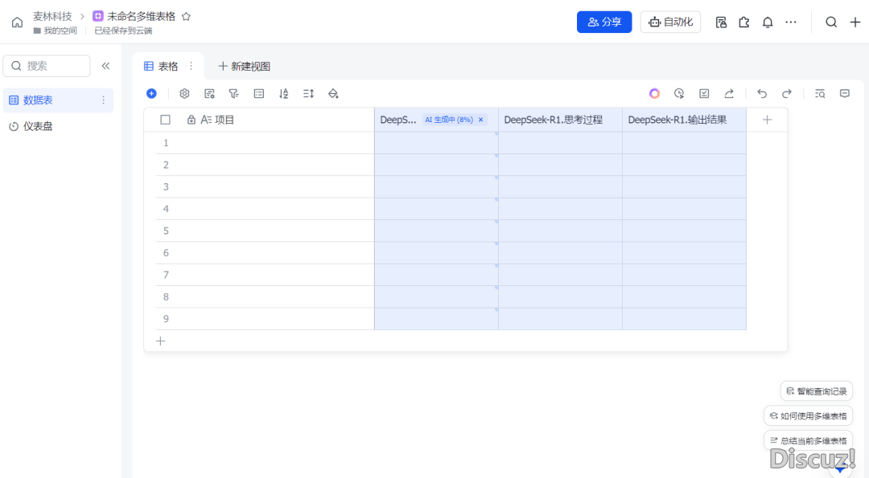Screen dimensions: 869x478
Task: Open the comments panel icon
Action: (845, 94)
